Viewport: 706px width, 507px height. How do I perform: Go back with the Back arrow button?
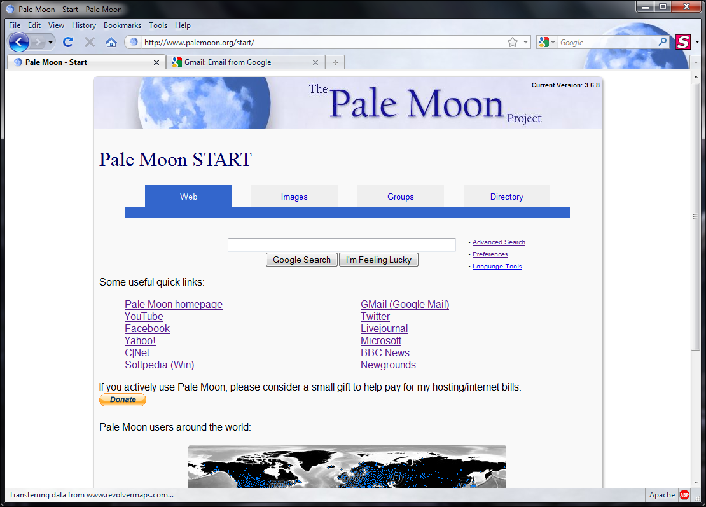click(18, 43)
